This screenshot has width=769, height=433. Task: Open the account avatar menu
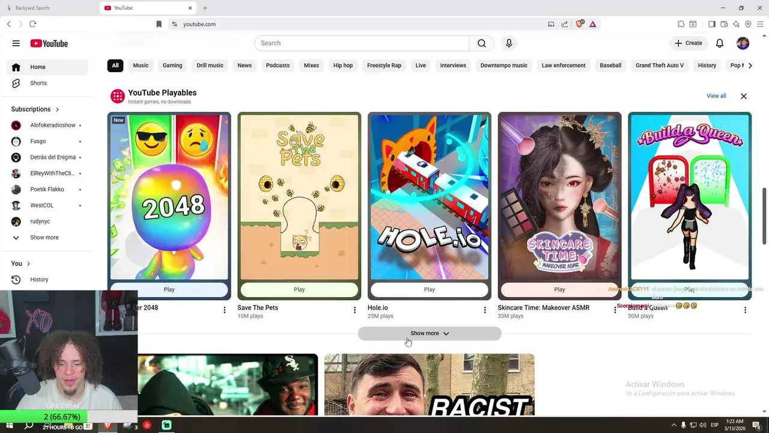point(743,43)
